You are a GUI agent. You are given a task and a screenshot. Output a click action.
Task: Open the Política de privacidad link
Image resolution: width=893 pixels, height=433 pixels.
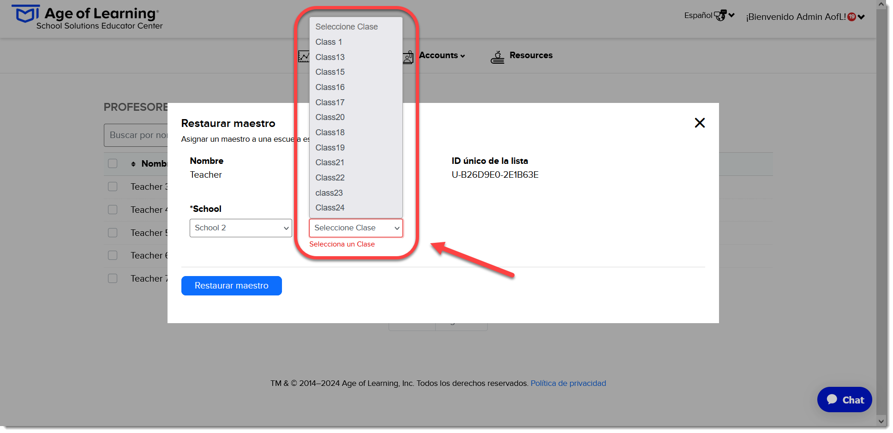click(568, 383)
